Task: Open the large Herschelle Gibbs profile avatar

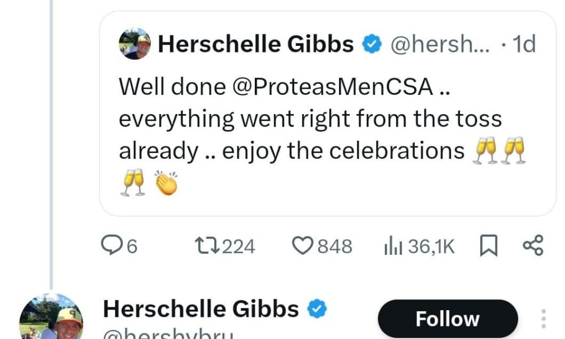Action: coord(51,317)
